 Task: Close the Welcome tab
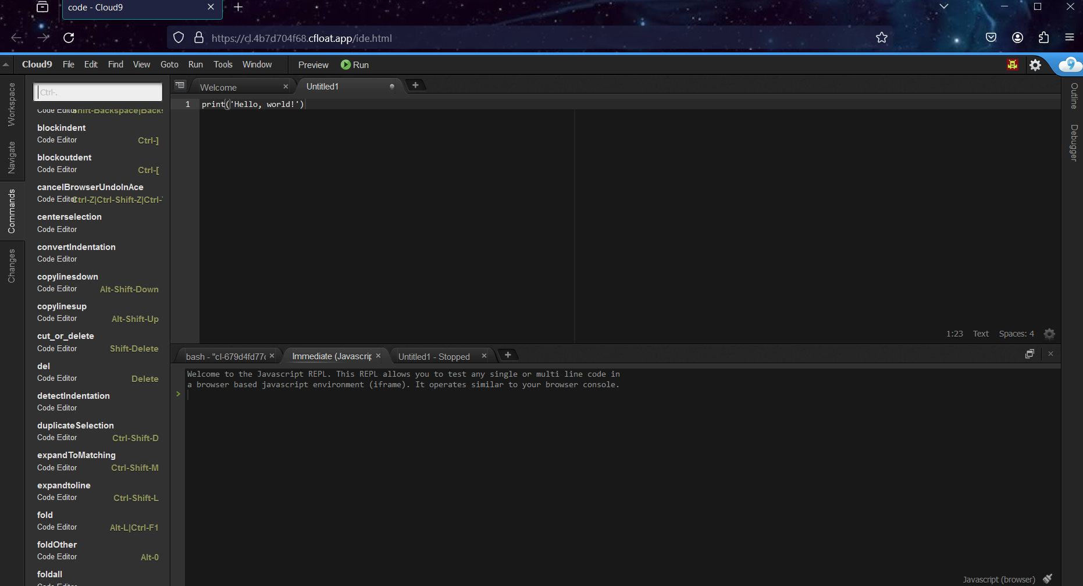(x=286, y=87)
